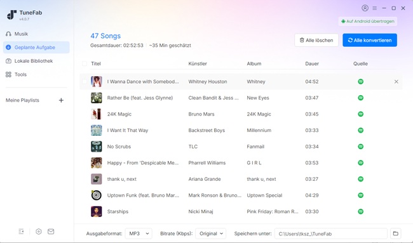Viewport: 413px width, 243px height.
Task: Open the Ausgabeformat MP3 dropdown
Action: click(139, 233)
